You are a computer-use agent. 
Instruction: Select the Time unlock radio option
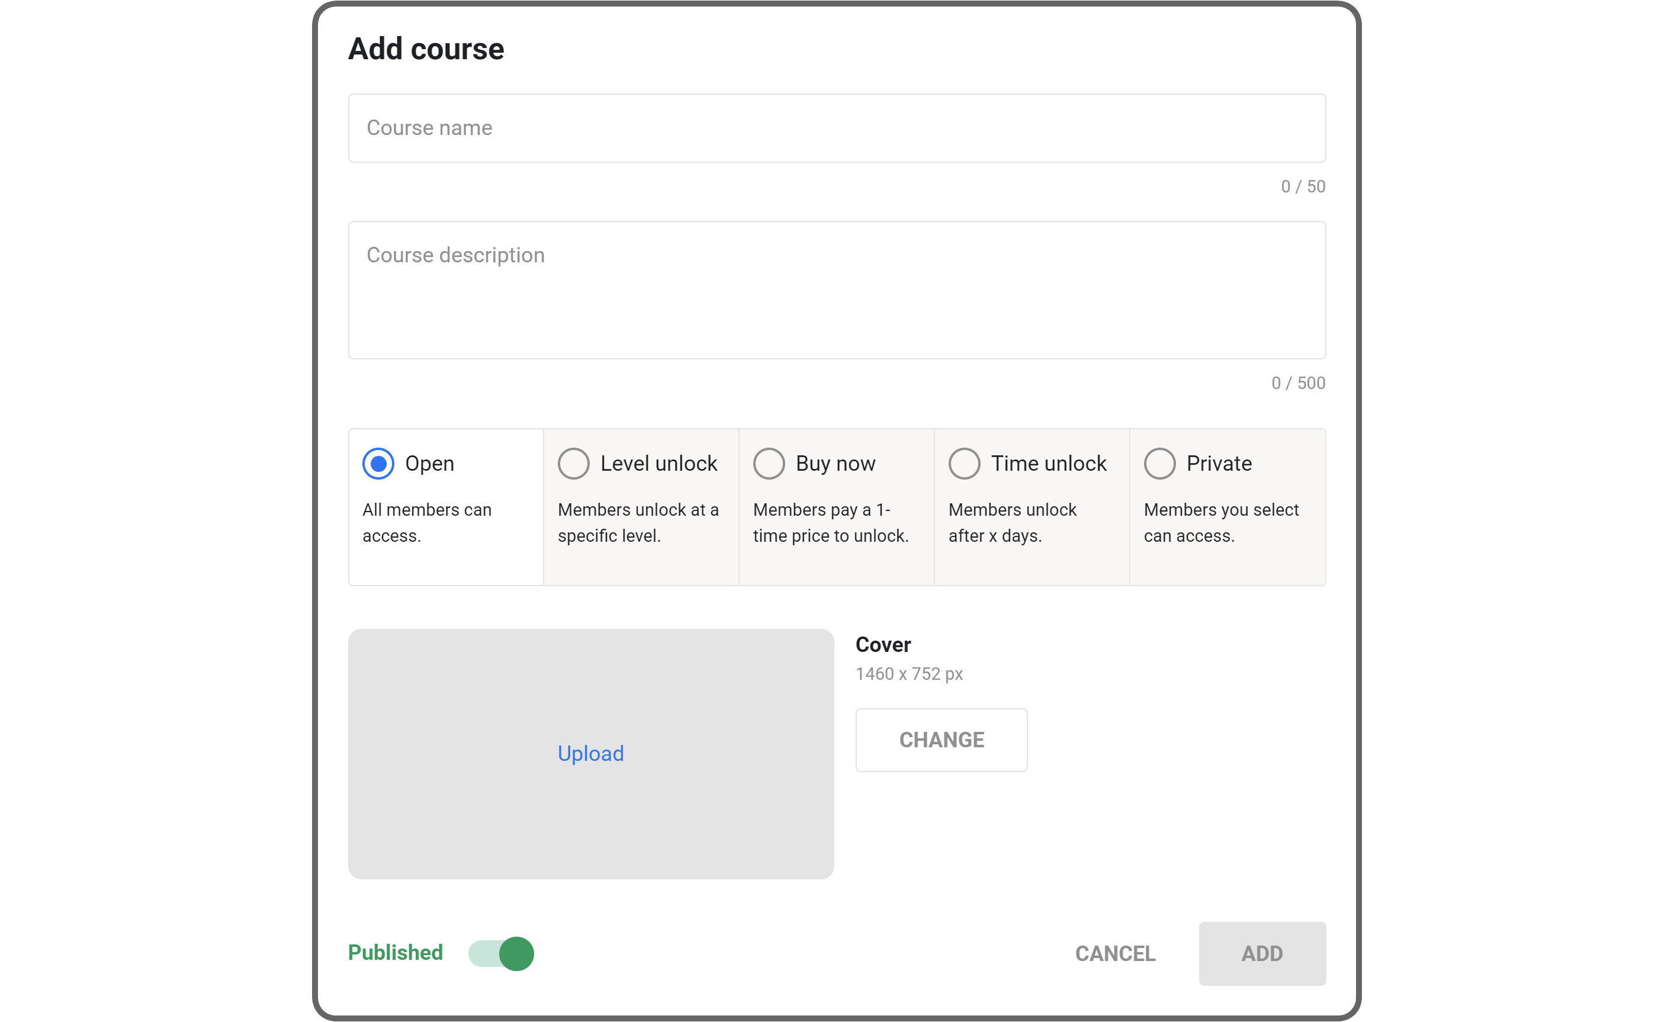964,464
